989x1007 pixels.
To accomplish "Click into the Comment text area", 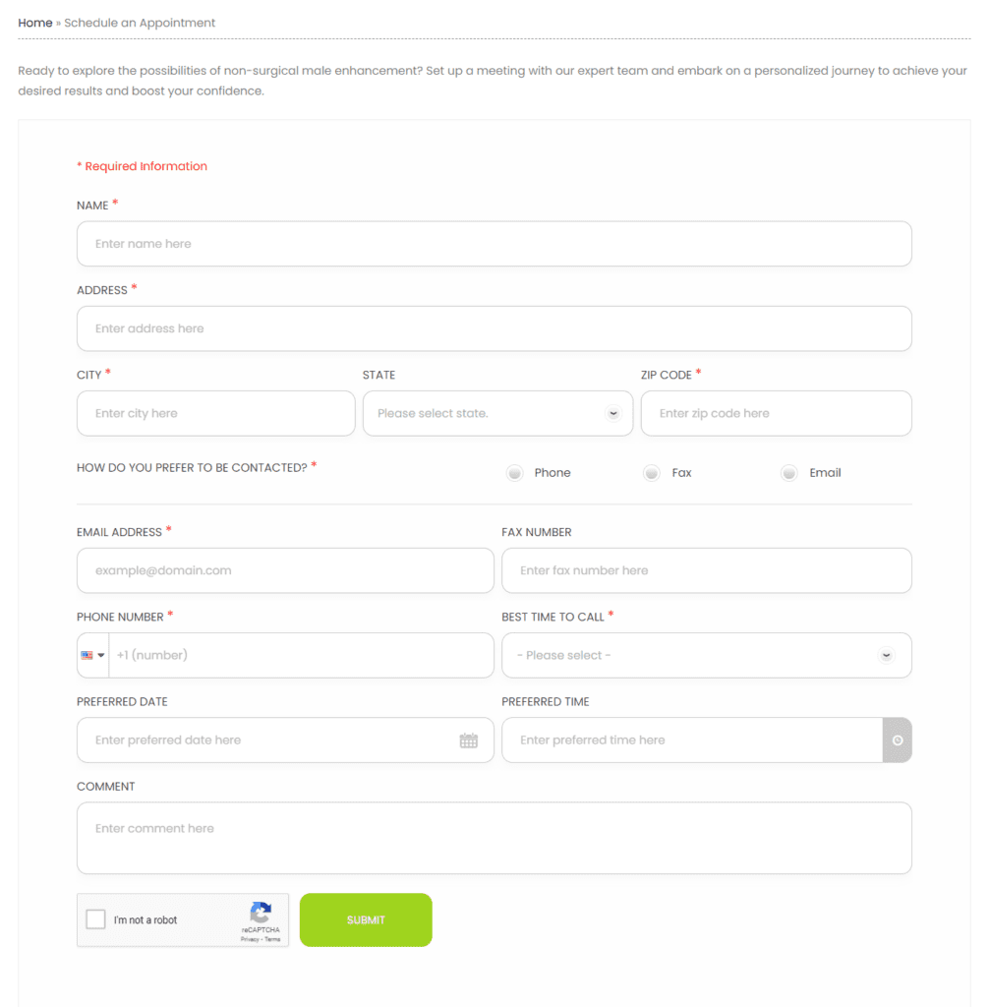I will tap(494, 838).
